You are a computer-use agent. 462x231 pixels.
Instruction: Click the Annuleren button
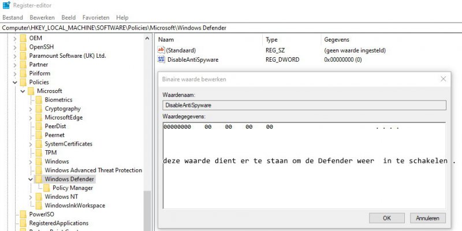(428, 218)
